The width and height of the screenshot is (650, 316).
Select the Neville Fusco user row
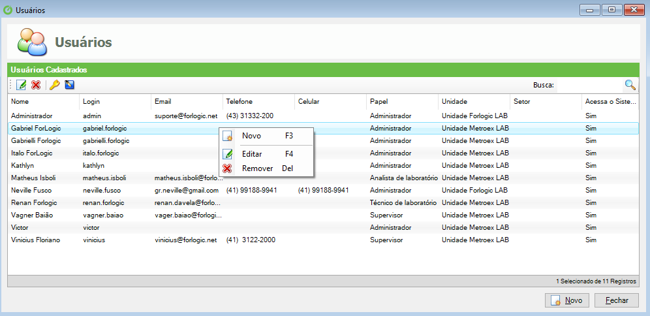(x=323, y=191)
